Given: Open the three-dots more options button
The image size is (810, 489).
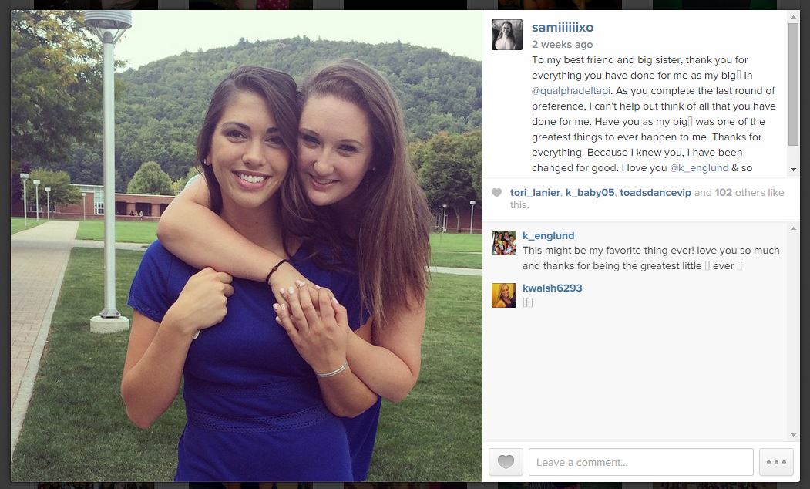Looking at the screenshot, I should point(776,461).
